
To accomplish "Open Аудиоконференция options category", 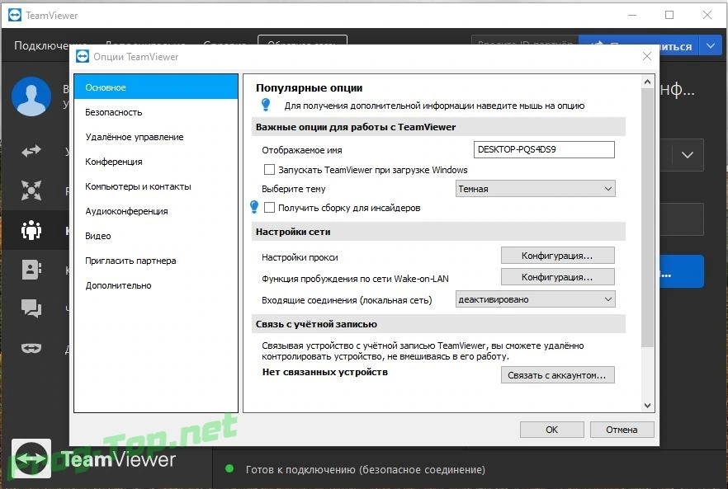I will pyautogui.click(x=156, y=211).
